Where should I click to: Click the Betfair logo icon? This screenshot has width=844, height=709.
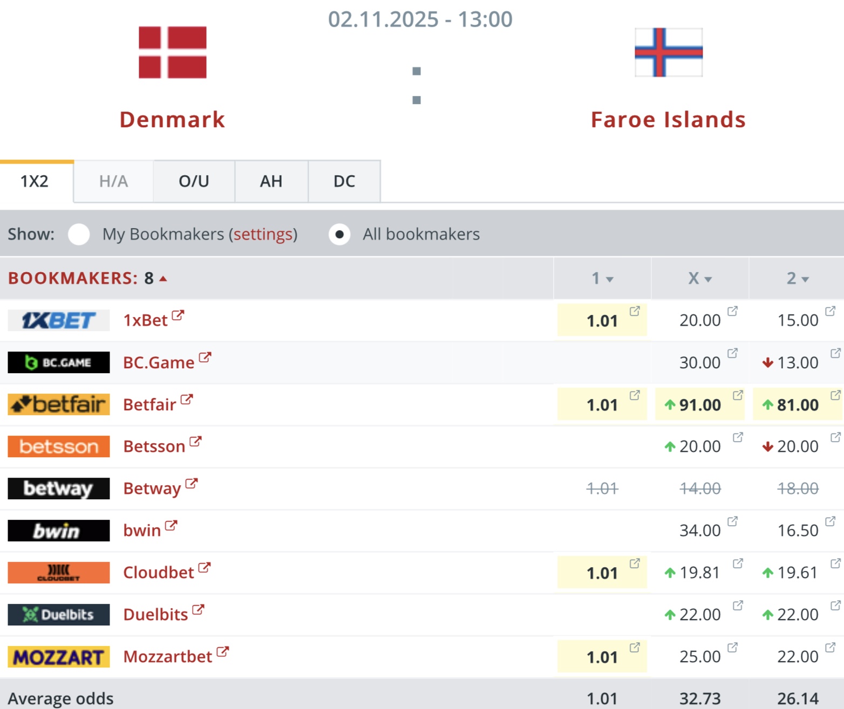pos(58,404)
